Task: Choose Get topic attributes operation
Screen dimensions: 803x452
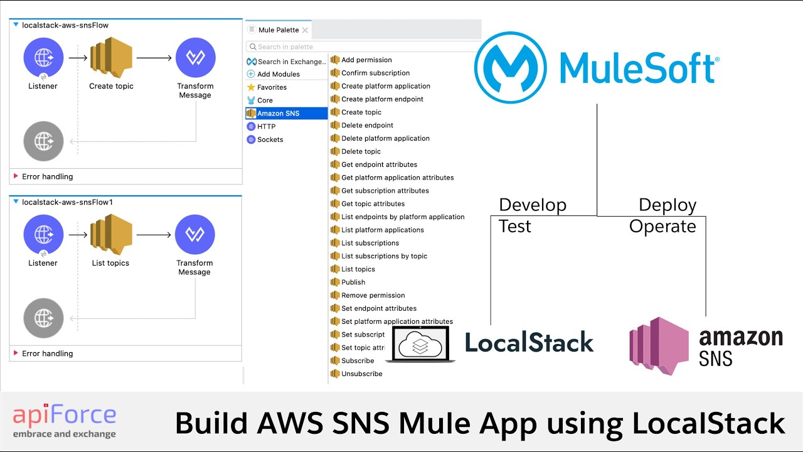Action: [368, 203]
